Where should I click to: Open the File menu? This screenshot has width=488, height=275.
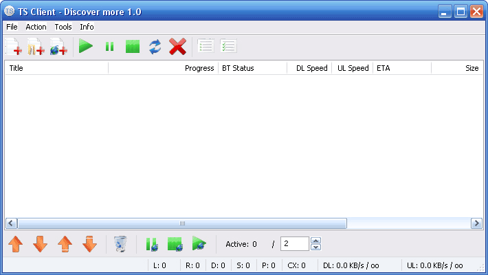(x=12, y=27)
